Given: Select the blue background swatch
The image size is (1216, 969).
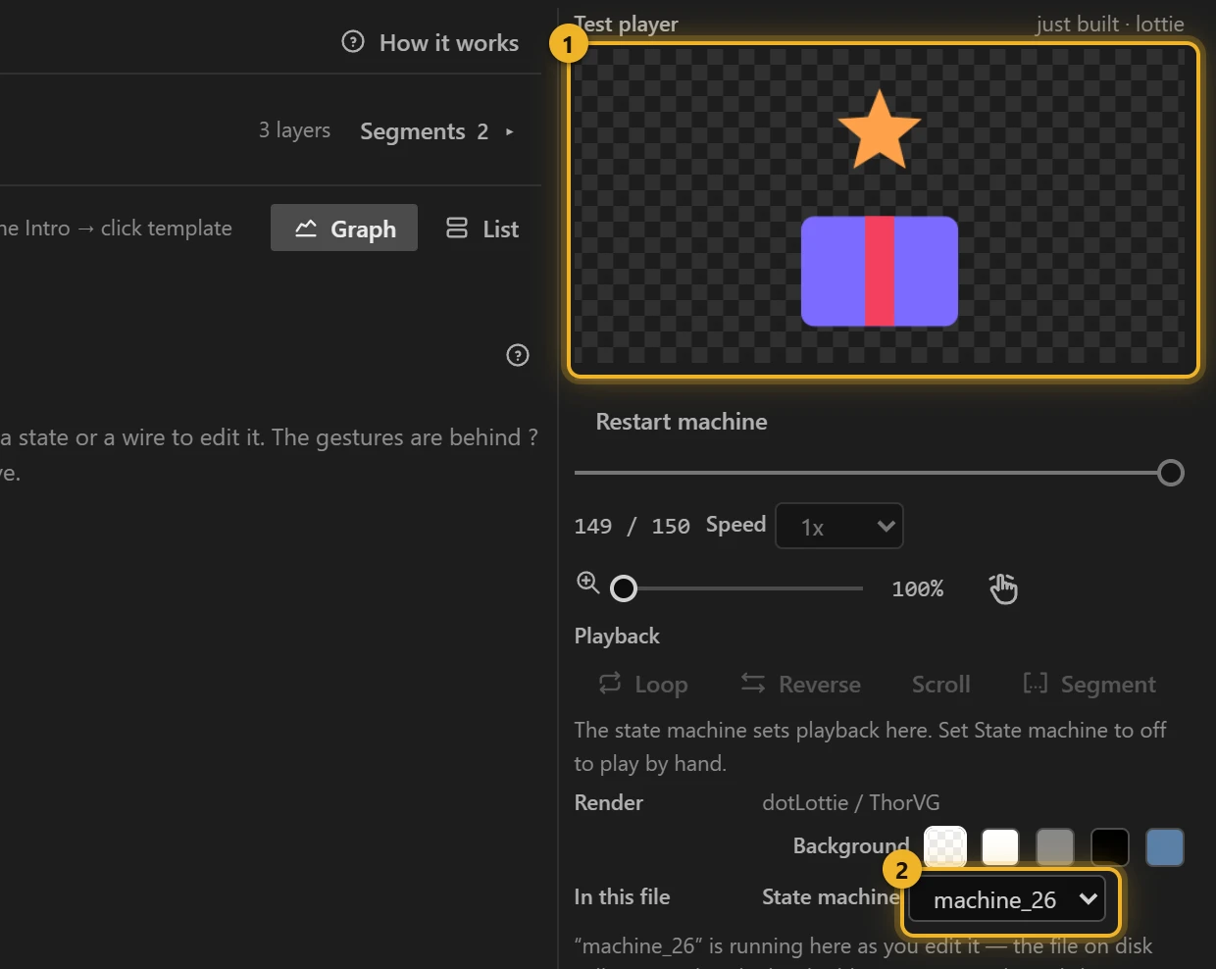Looking at the screenshot, I should [x=1165, y=847].
